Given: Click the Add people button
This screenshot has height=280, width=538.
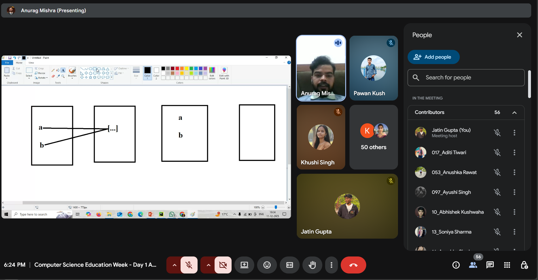Looking at the screenshot, I should pos(433,57).
